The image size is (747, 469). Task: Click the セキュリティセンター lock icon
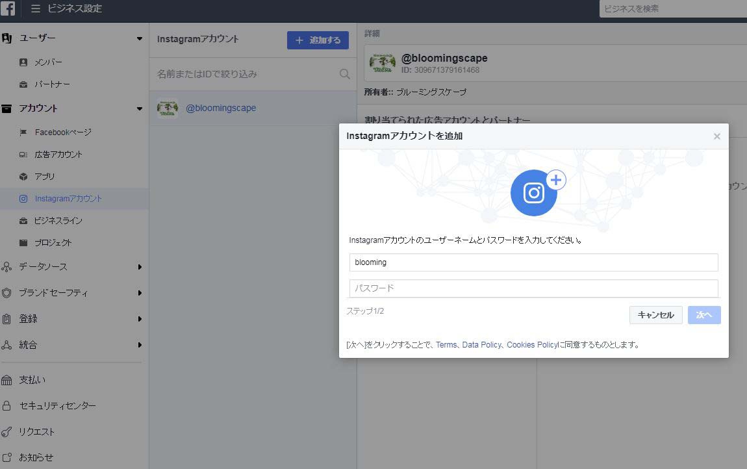[x=6, y=405]
